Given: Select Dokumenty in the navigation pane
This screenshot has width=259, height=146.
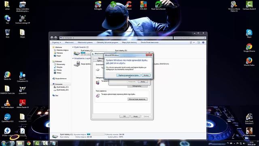Looking at the screenshot, I should [61, 64].
